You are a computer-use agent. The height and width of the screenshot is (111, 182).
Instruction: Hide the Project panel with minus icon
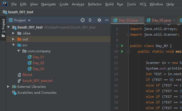(107, 20)
